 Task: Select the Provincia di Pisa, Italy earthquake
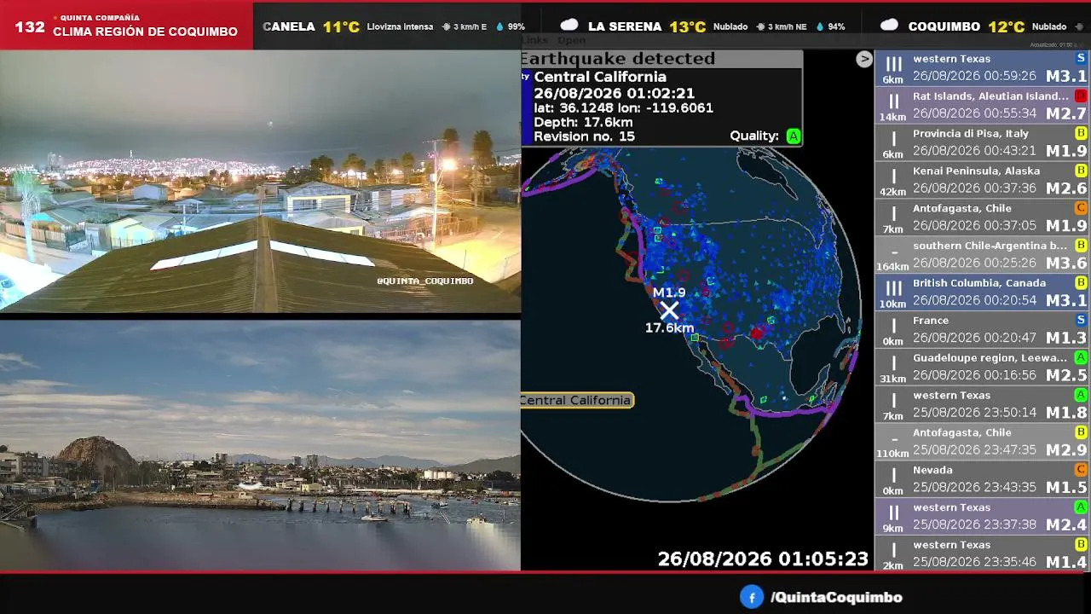tap(982, 142)
